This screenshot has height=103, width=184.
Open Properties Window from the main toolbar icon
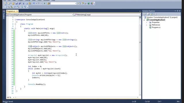point(83,3)
